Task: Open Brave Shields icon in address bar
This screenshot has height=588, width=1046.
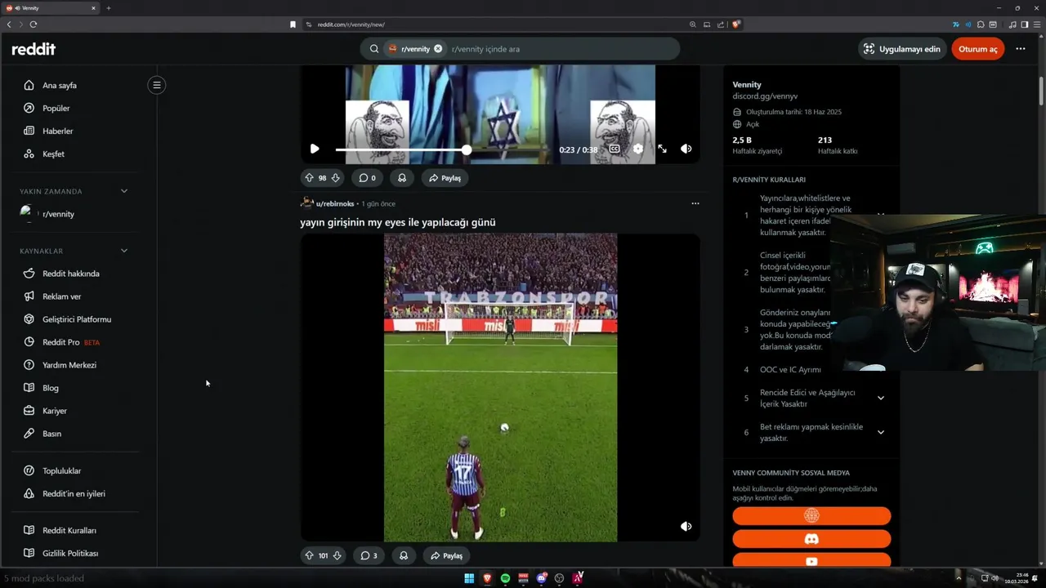Action: 736,24
